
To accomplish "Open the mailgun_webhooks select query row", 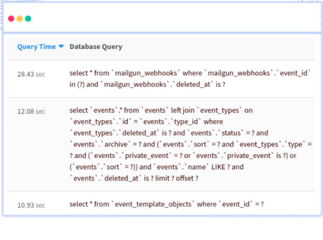I will (x=161, y=79).
